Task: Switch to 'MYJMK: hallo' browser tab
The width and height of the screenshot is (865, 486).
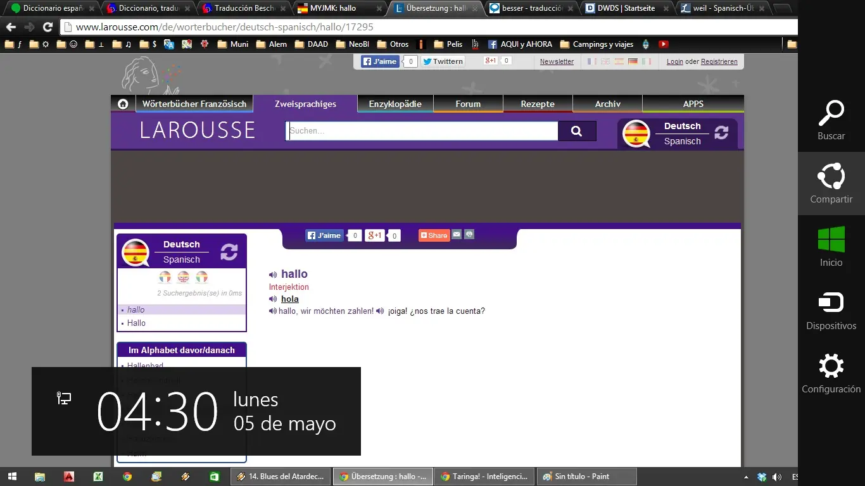Action: pyautogui.click(x=341, y=9)
